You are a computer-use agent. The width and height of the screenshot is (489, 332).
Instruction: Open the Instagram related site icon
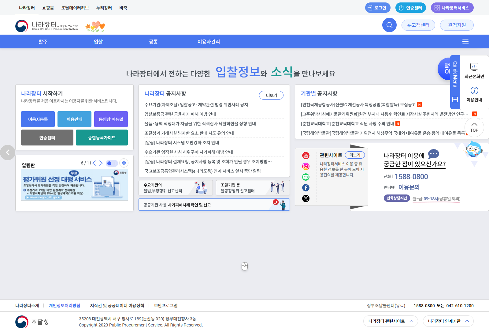(x=306, y=166)
